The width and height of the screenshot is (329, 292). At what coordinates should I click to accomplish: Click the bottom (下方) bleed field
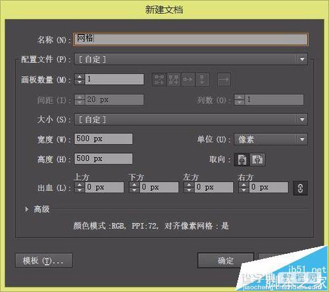tap(159, 187)
